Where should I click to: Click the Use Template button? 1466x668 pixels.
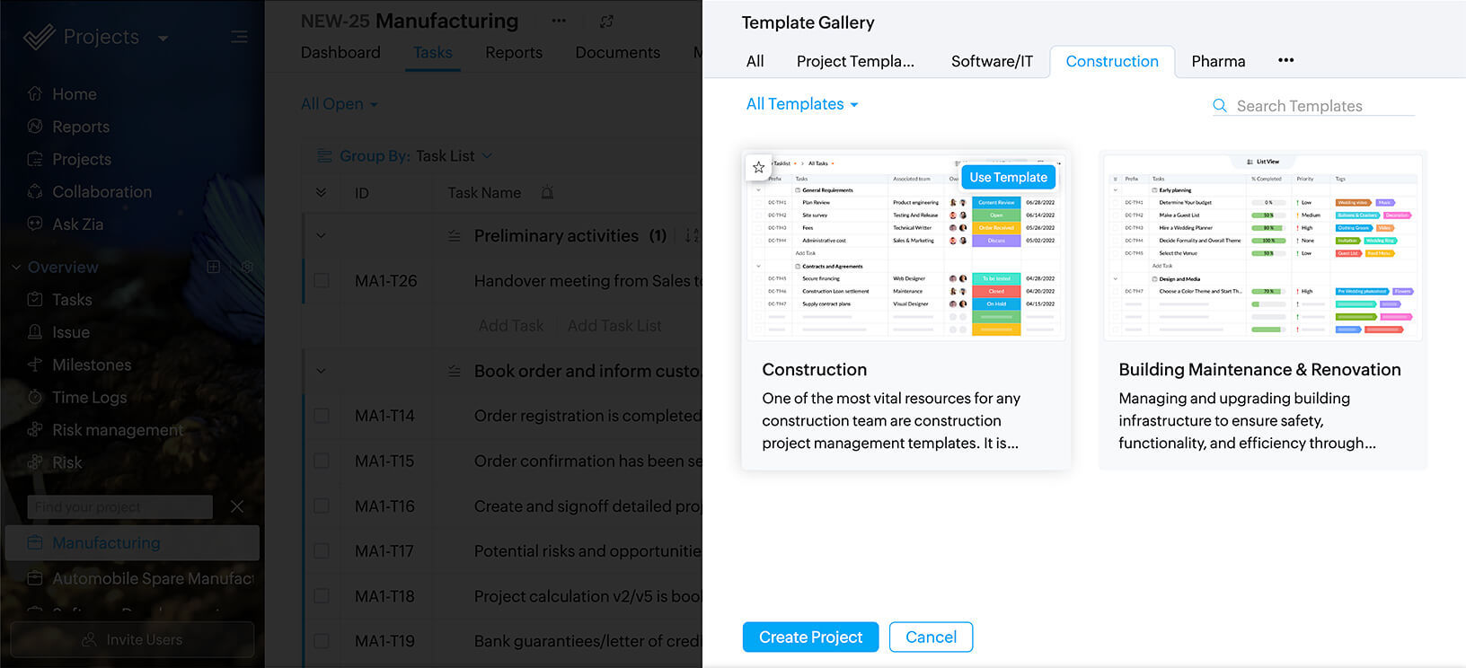pyautogui.click(x=1008, y=177)
